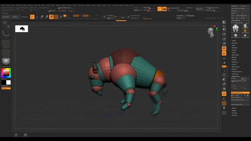Toggle Local symmetry transformations button
This screenshot has width=251, height=141.
[224, 58]
